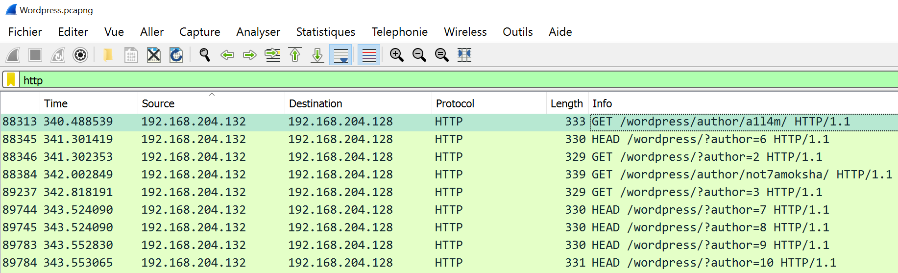The image size is (898, 273).
Task: Select packet 88313 row
Action: [x=449, y=122]
